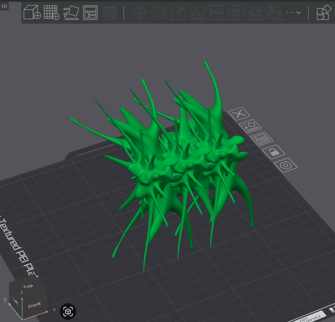
Task: Select the Lay on face tool
Action: pyautogui.click(x=198, y=13)
